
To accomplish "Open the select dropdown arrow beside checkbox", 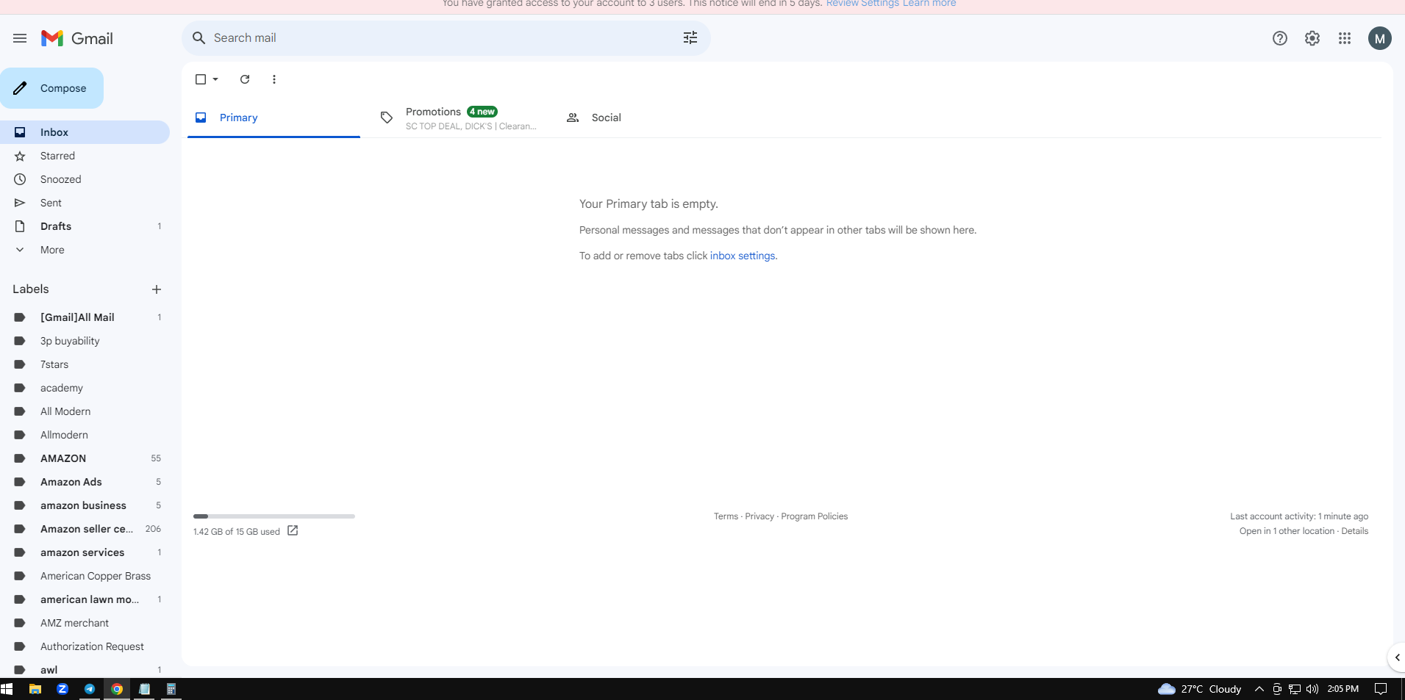I will (x=215, y=79).
